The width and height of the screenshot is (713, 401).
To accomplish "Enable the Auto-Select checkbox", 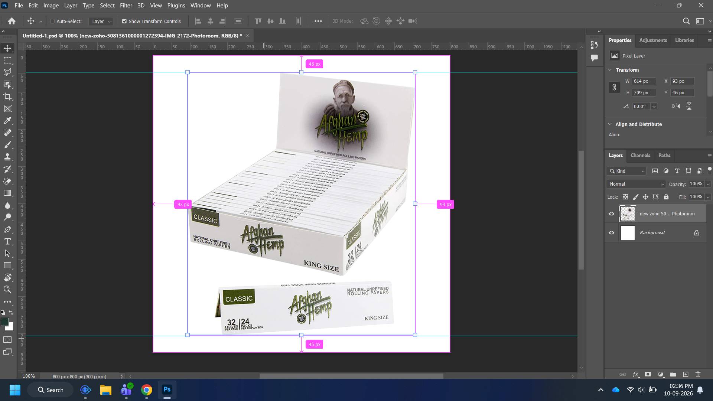I will coord(52,21).
